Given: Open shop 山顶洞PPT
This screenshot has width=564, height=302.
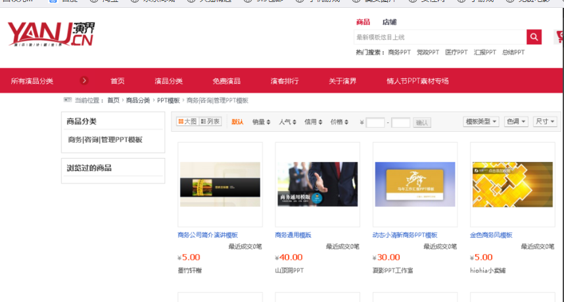Looking at the screenshot, I should (289, 270).
